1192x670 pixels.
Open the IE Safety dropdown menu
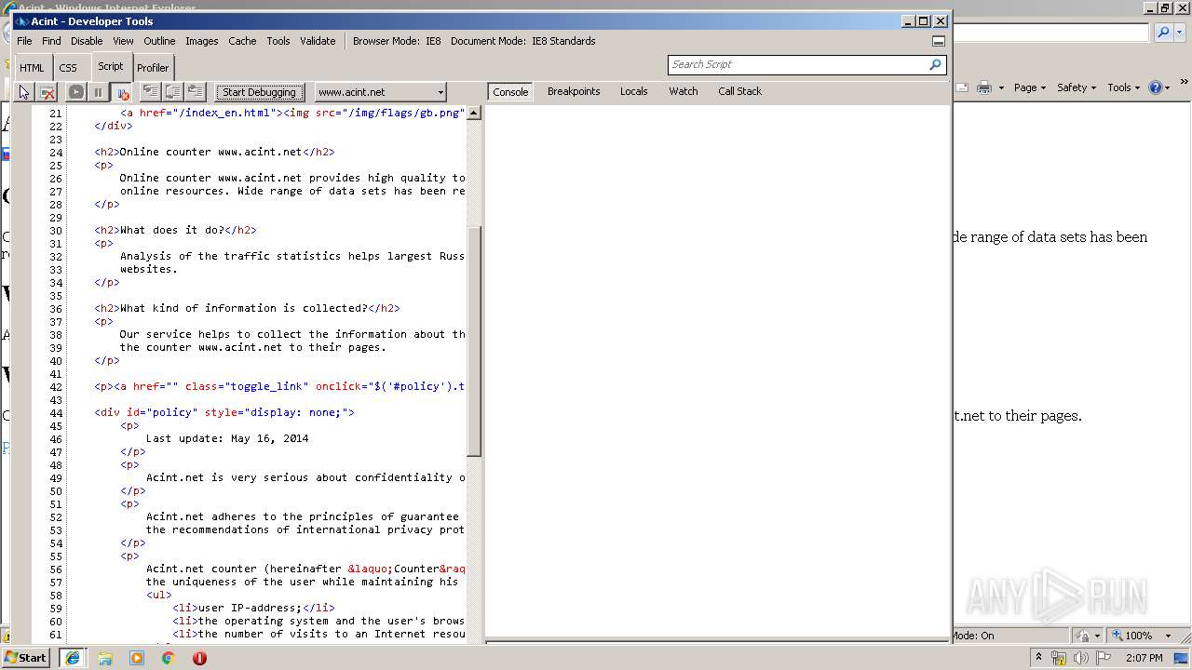click(1077, 87)
